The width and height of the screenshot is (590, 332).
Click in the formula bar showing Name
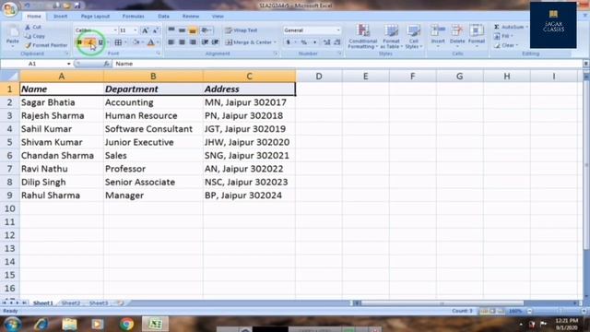[348, 64]
